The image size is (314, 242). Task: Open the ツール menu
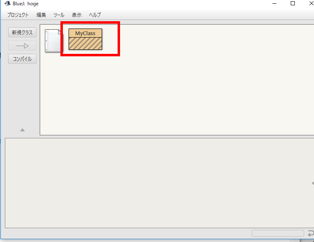tap(59, 15)
